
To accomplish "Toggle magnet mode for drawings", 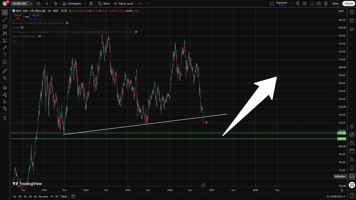I will (5, 88).
